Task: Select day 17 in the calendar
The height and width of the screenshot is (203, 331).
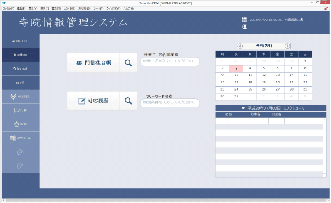Action: pos(236,82)
